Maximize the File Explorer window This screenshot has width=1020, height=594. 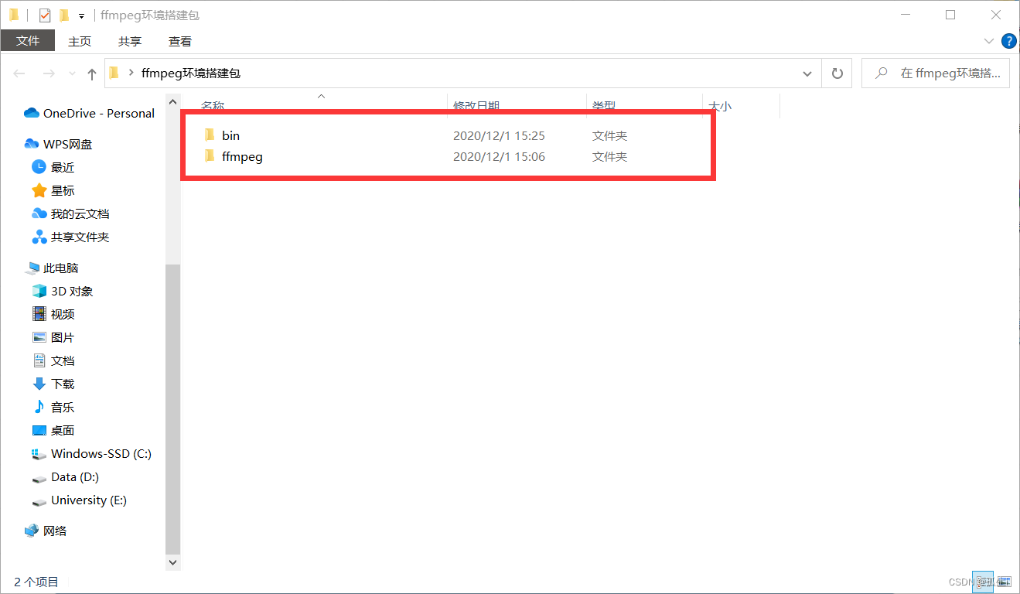(x=950, y=15)
